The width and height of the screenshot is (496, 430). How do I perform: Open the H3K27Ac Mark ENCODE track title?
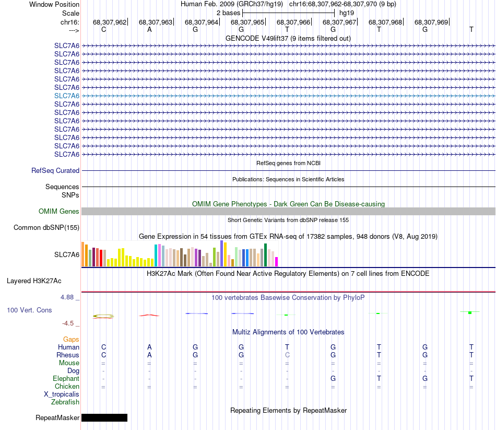coord(288,274)
